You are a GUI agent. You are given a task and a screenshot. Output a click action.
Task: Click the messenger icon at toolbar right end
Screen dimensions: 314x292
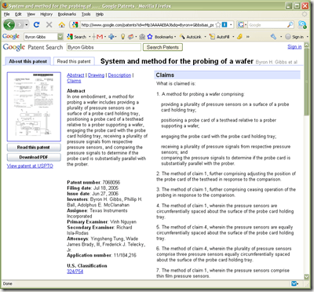[302, 24]
